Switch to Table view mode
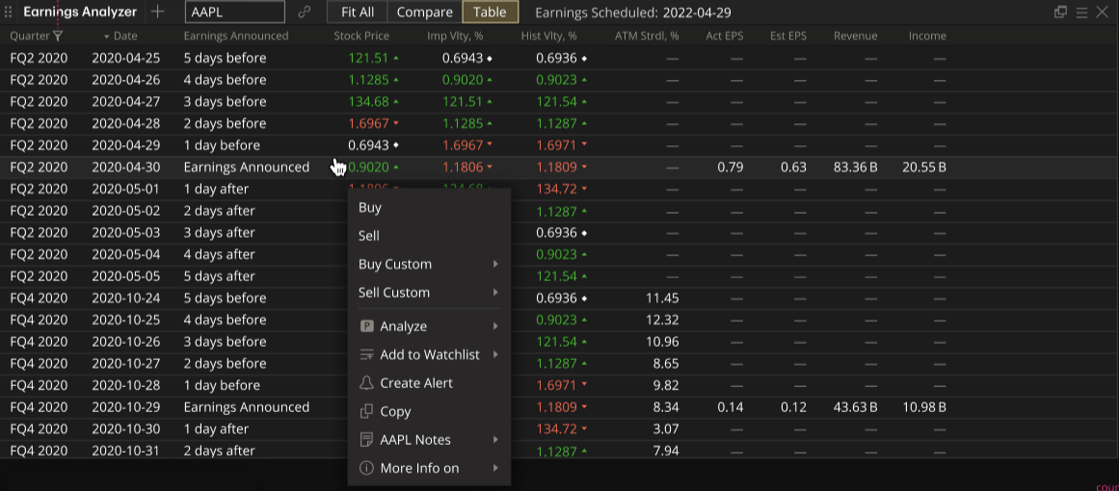The image size is (1119, 491). point(490,13)
